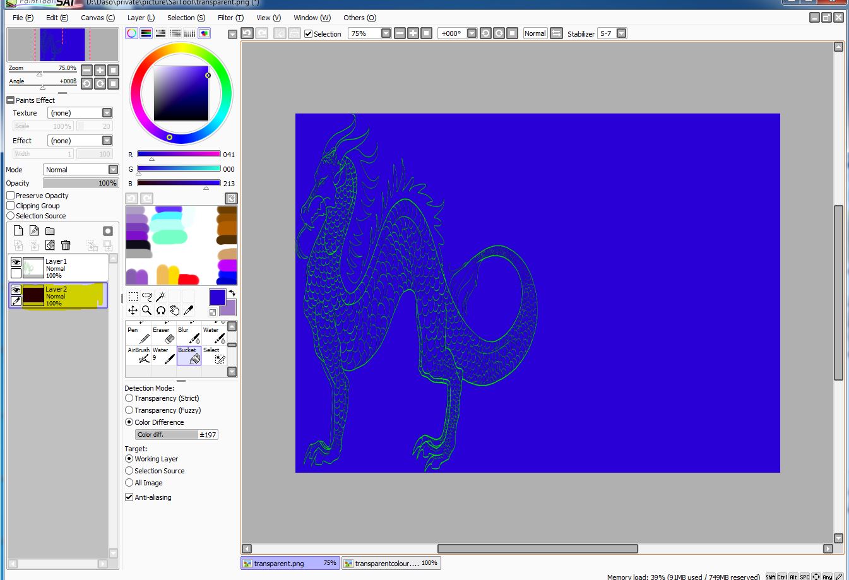Choose the Lasso selection tool
Screen dimensions: 849x580
point(147,297)
